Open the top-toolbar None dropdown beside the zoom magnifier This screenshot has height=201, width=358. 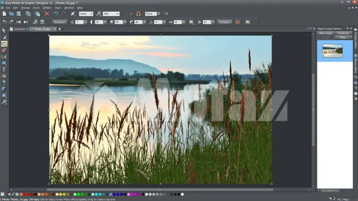coord(86,14)
